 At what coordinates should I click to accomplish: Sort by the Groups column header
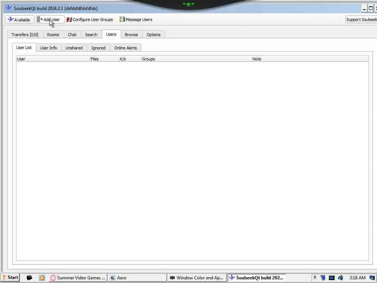pos(197,59)
